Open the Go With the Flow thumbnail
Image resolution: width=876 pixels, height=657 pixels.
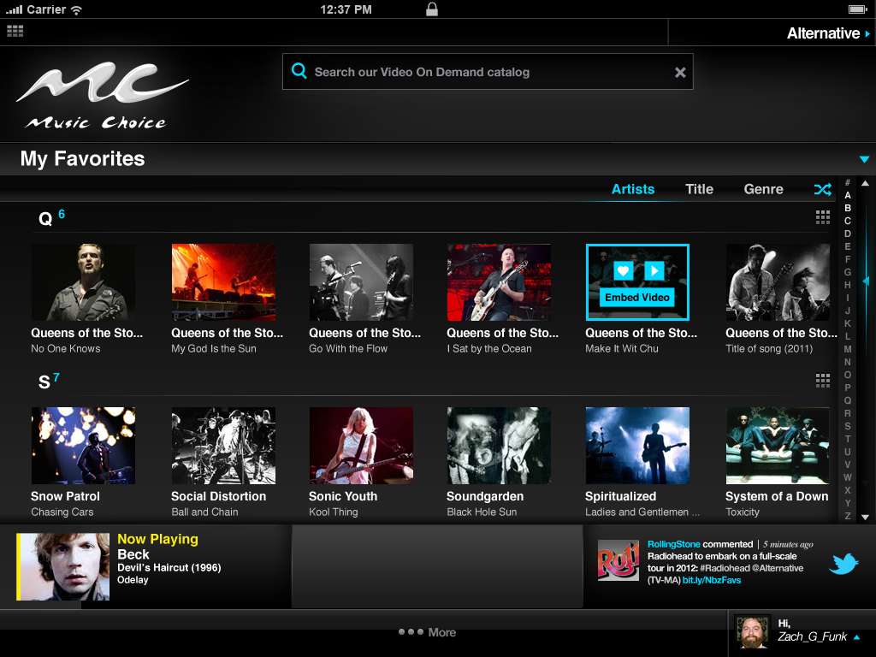362,282
